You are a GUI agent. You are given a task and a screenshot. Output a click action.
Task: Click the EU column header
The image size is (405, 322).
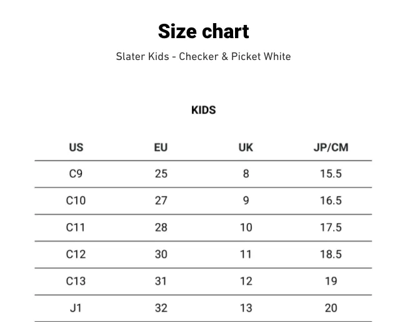[161, 148]
